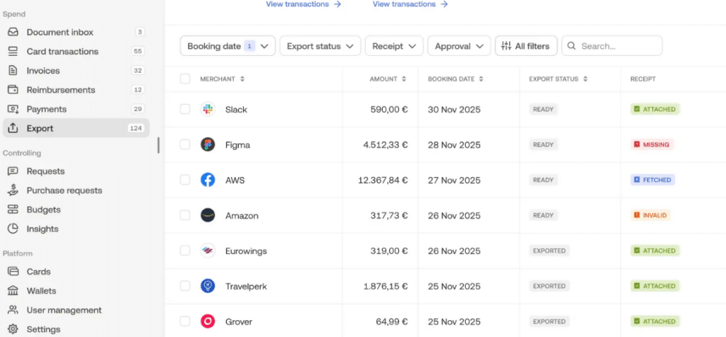
Task: Toggle the select-all checkbox in header
Action: pyautogui.click(x=185, y=79)
